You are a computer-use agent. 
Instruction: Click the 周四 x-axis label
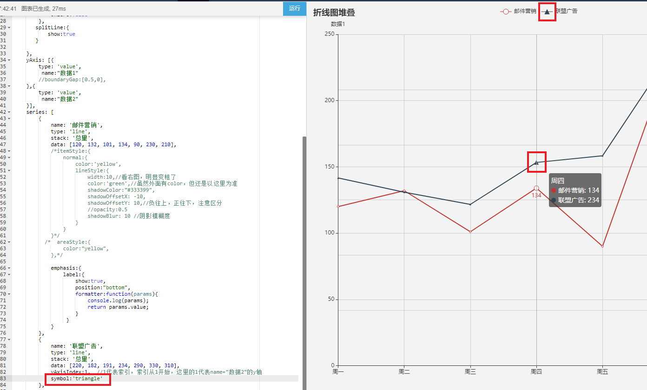pos(536,372)
